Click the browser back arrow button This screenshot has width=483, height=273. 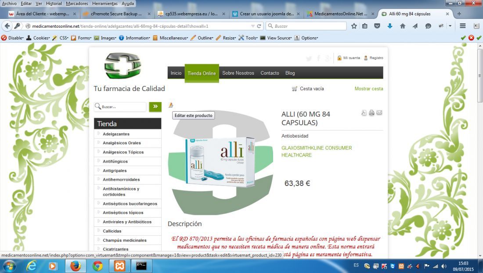(x=7, y=26)
